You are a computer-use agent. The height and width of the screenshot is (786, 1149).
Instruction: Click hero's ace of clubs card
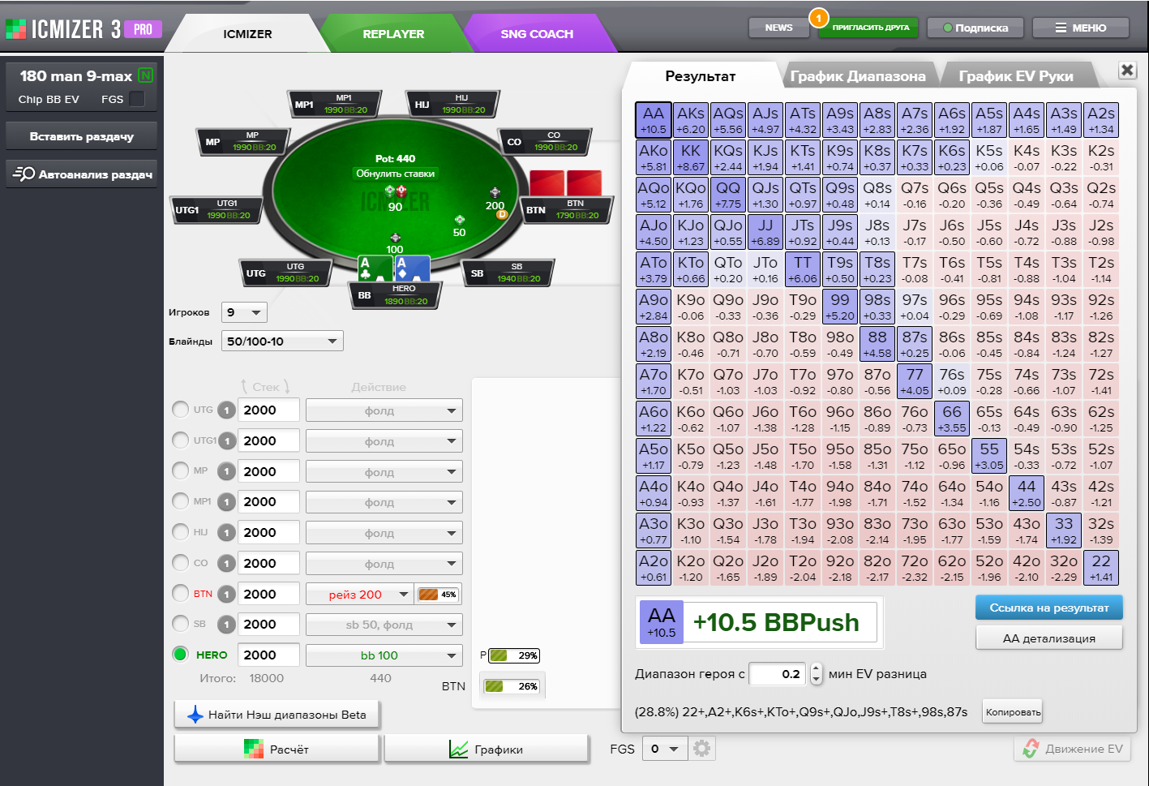pyautogui.click(x=375, y=269)
